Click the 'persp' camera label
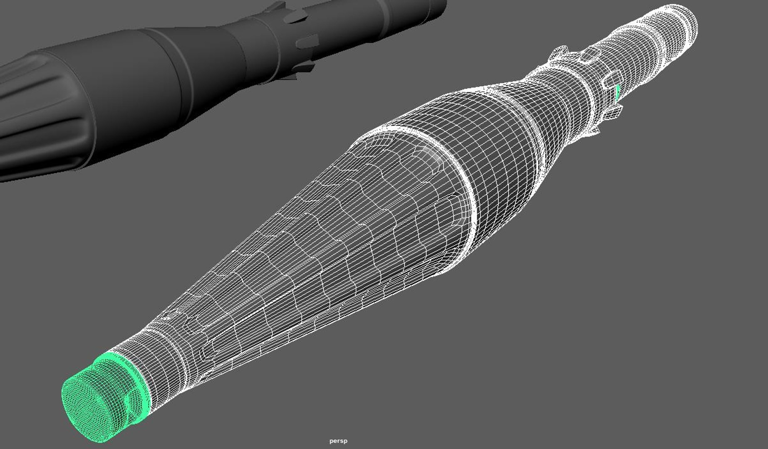768x449 pixels. (338, 441)
